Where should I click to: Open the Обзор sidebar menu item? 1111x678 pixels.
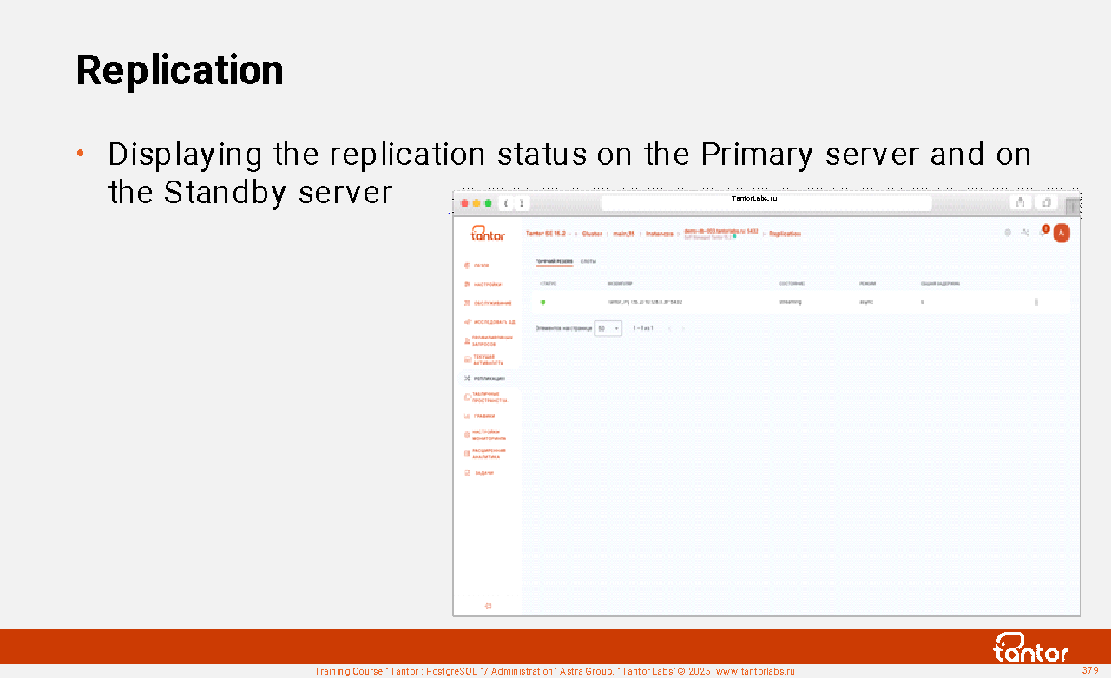481,266
